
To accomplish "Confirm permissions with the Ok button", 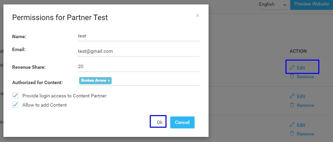I will click(x=158, y=122).
